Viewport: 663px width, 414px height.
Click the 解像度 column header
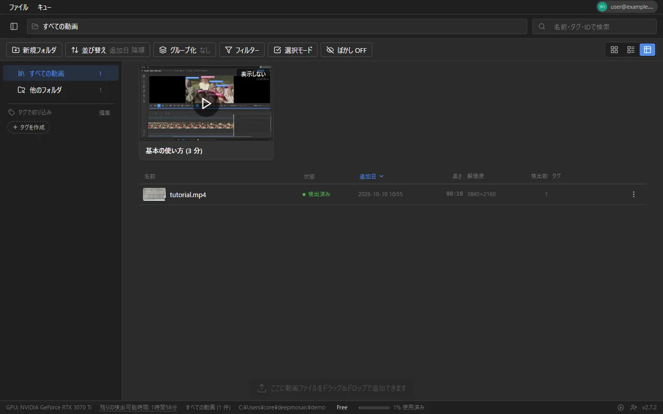click(x=475, y=176)
